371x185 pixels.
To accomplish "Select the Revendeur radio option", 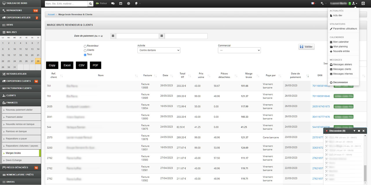I will point(85,46).
